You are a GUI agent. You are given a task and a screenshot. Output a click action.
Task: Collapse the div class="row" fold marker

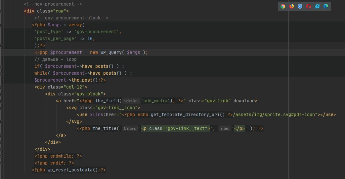(1, 11)
